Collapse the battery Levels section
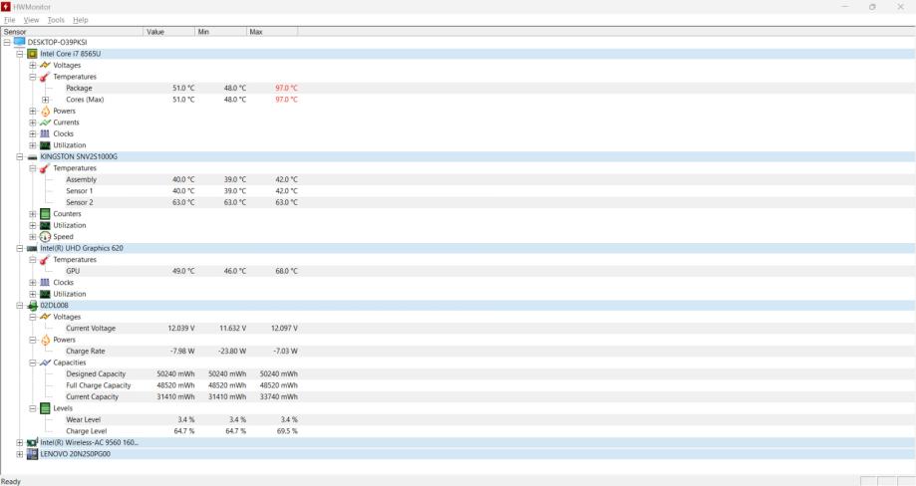Viewport: 916px width, 486px height. (33, 408)
